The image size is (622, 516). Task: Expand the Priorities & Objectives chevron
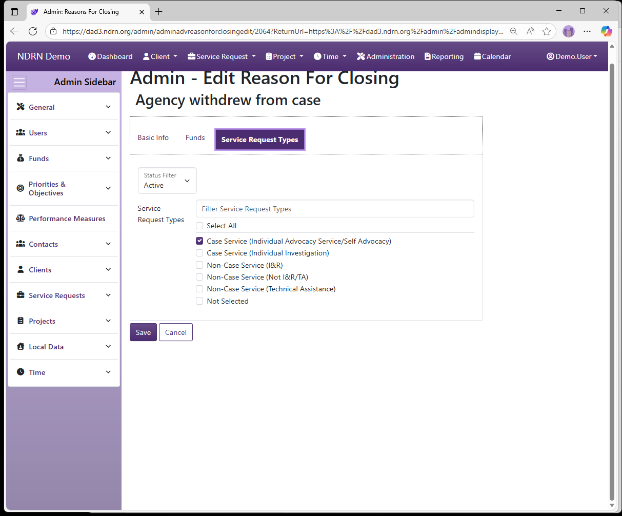click(108, 188)
